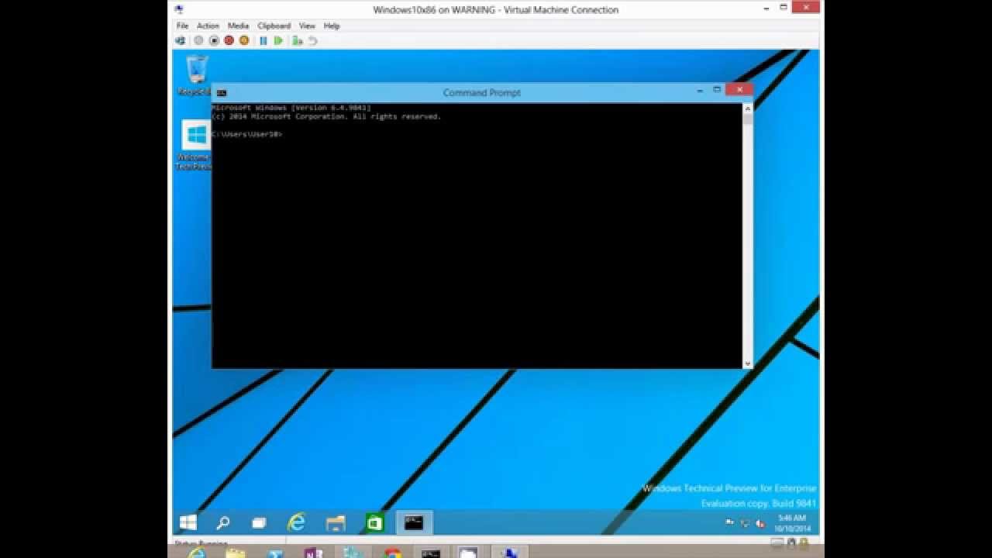The width and height of the screenshot is (992, 558).
Task: Click the Command Prompt taskbar button in guest
Action: [x=414, y=523]
